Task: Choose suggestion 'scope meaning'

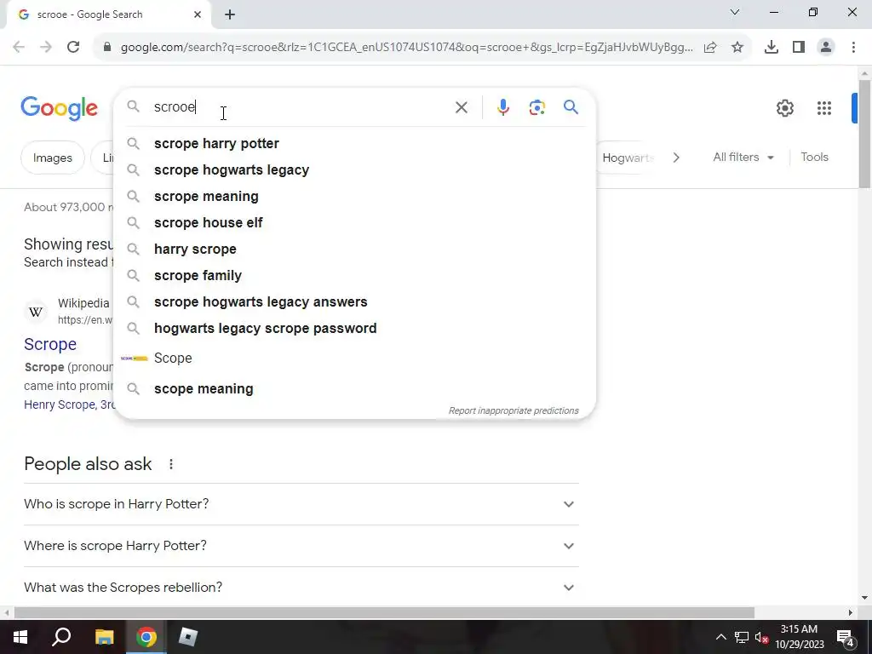Action: pos(354,388)
